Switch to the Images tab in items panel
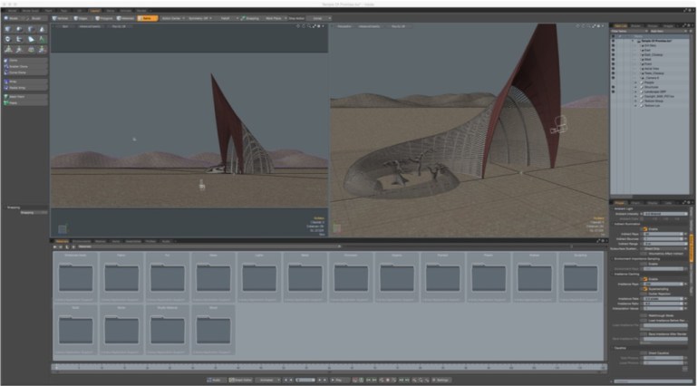The image size is (697, 386). click(668, 25)
